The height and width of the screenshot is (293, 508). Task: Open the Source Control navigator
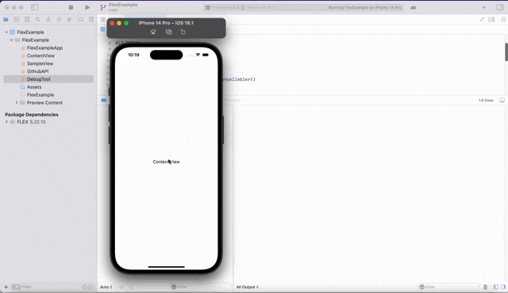pyautogui.click(x=16, y=20)
